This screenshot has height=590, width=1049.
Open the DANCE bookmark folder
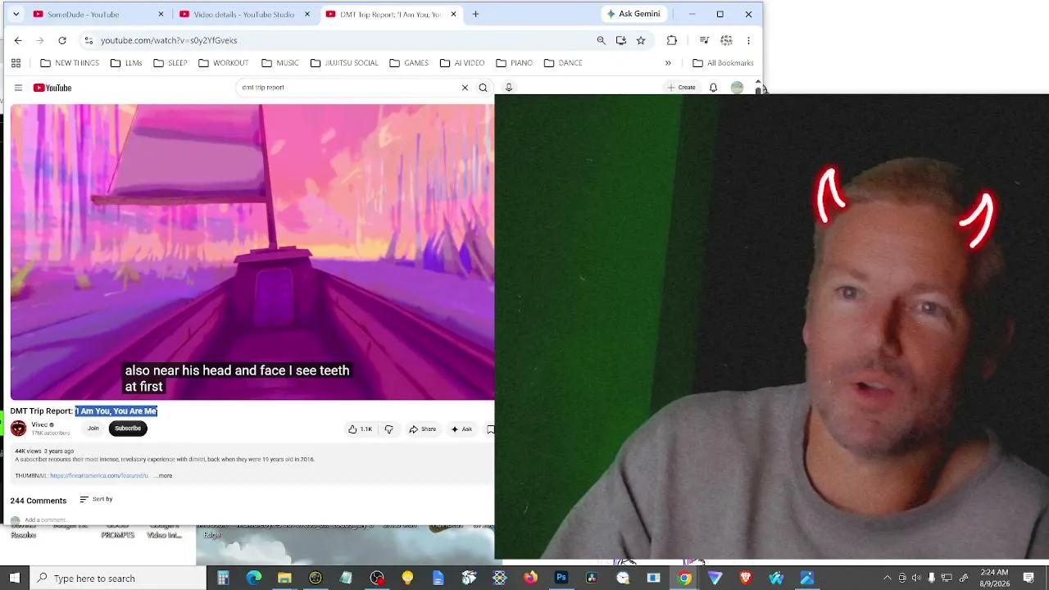click(563, 63)
